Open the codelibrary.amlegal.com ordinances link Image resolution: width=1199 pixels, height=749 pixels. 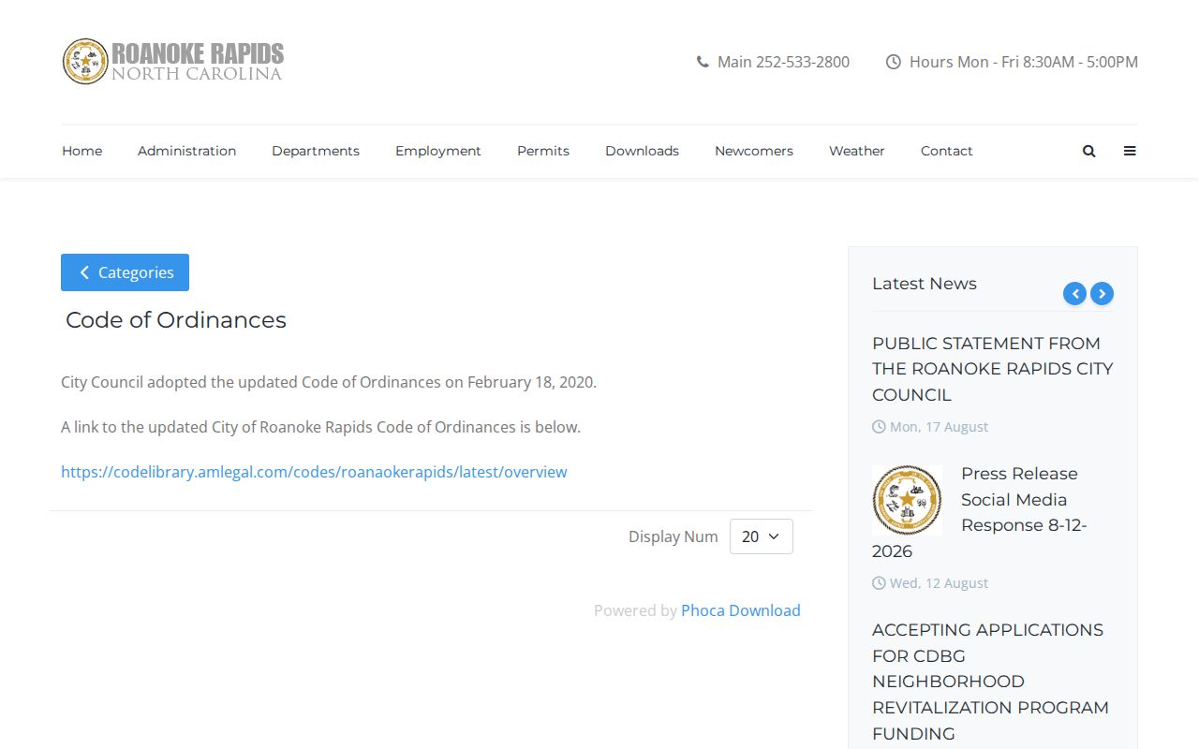click(x=314, y=472)
